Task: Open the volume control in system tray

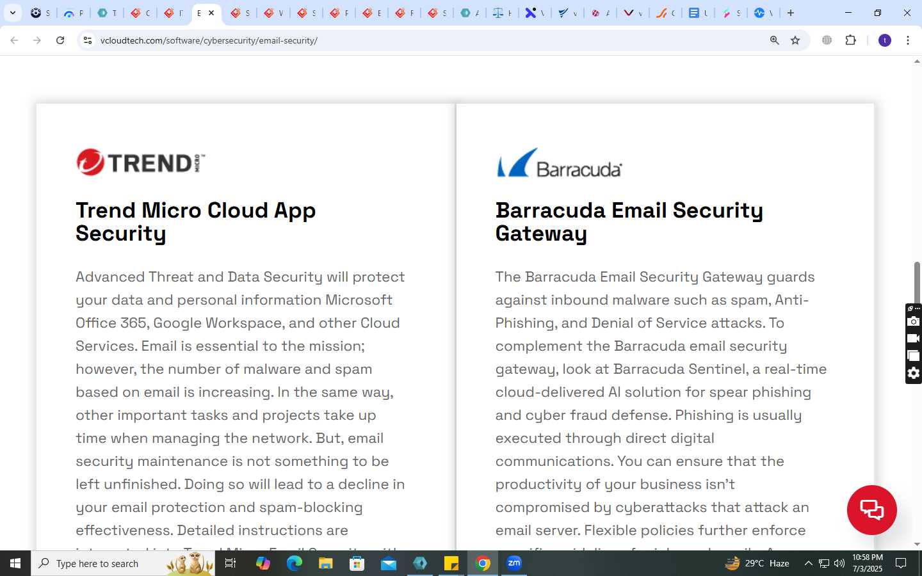Action: click(839, 563)
